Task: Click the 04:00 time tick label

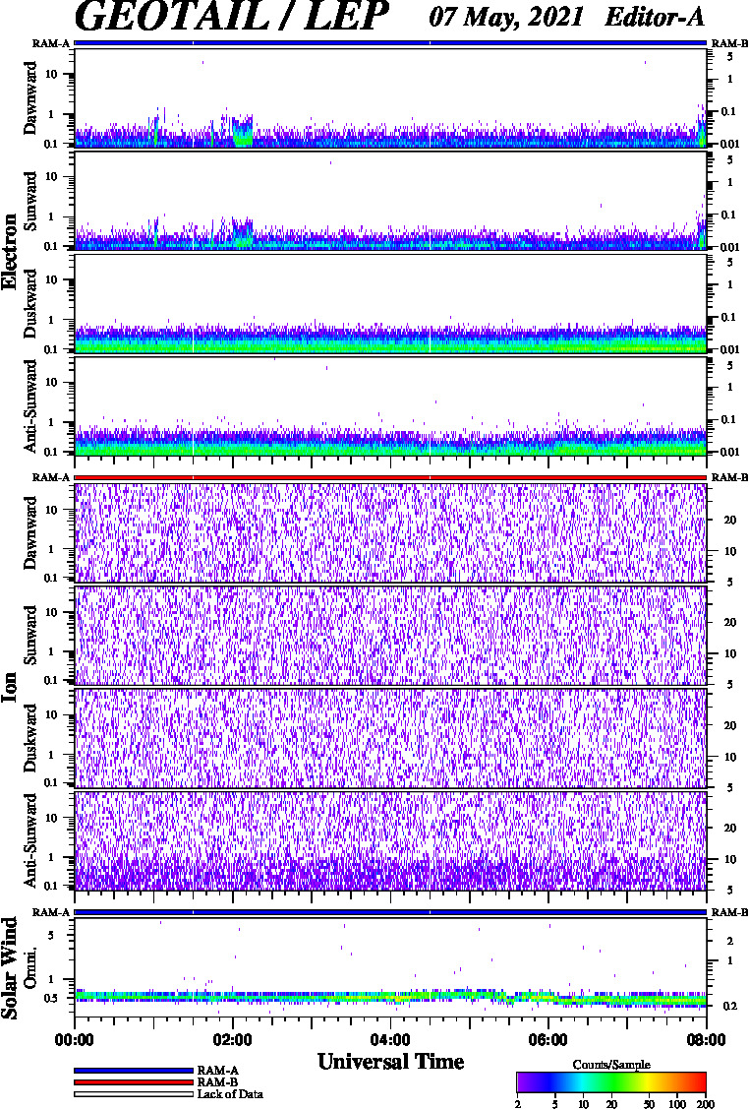Action: point(390,1040)
